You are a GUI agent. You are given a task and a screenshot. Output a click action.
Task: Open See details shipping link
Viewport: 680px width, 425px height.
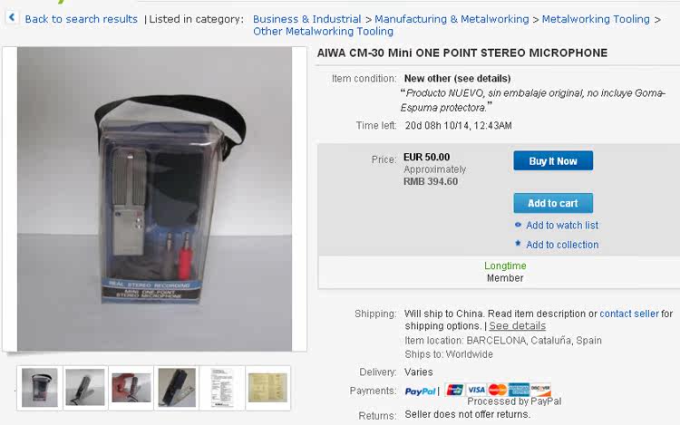(x=518, y=326)
